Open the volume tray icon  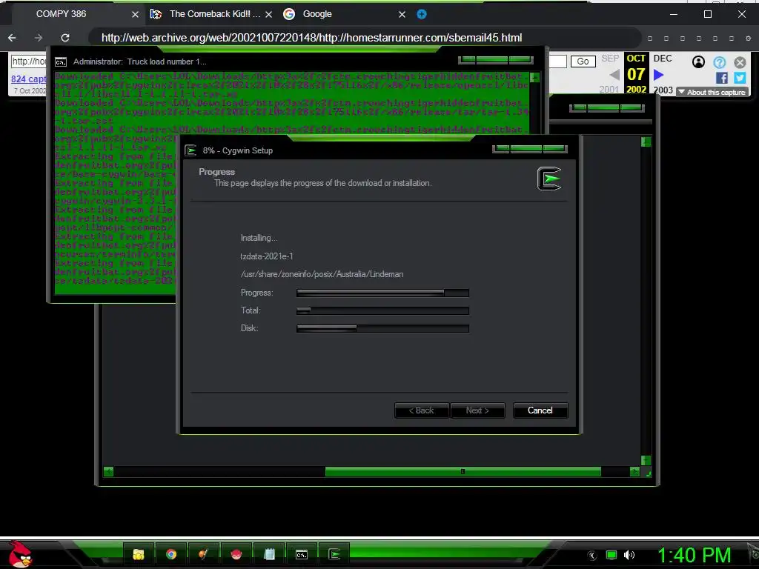[629, 556]
